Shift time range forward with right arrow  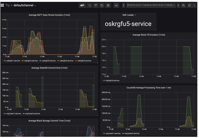[x=178, y=5]
